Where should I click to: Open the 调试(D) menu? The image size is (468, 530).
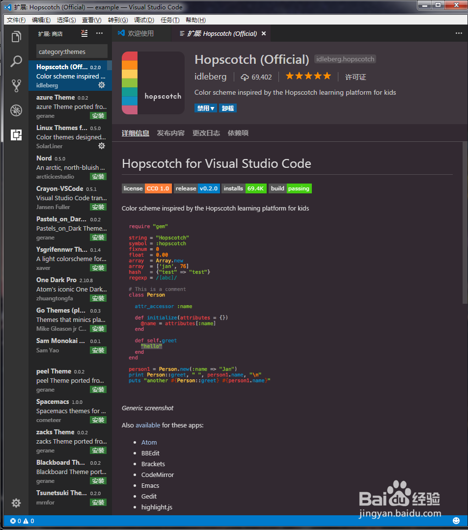click(144, 20)
